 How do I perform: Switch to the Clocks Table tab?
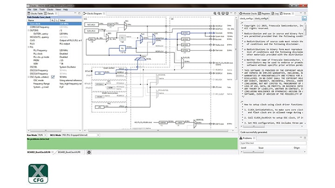(x=36, y=13)
